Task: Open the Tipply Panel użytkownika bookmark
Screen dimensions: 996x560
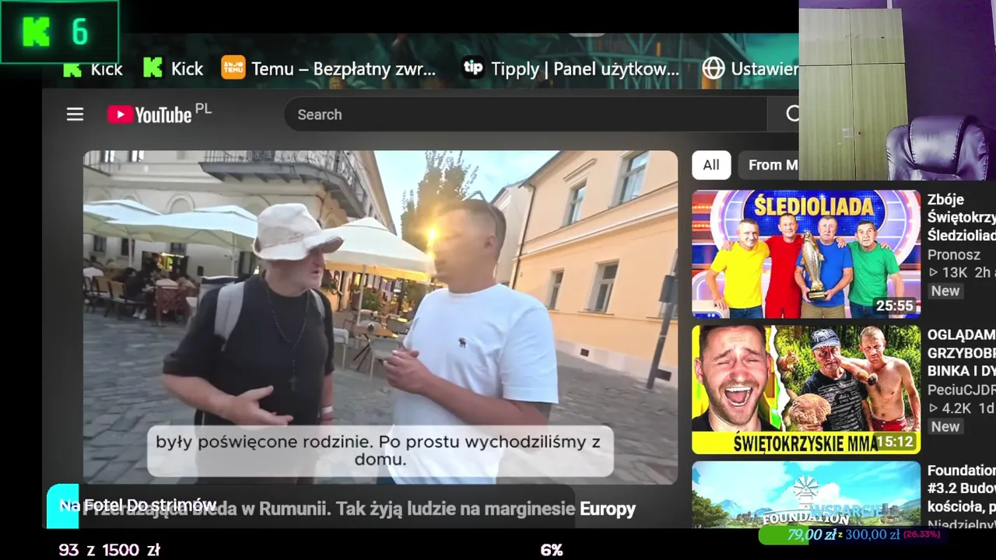Action: point(570,68)
